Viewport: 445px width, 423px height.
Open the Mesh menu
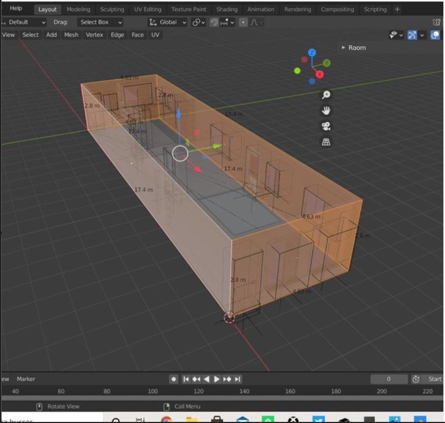[71, 35]
